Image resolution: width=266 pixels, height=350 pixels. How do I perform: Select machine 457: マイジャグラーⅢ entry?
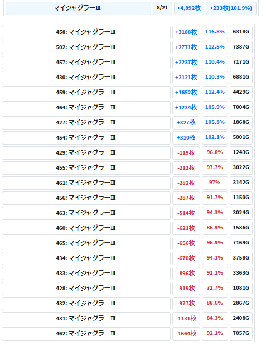pyautogui.click(x=86, y=63)
